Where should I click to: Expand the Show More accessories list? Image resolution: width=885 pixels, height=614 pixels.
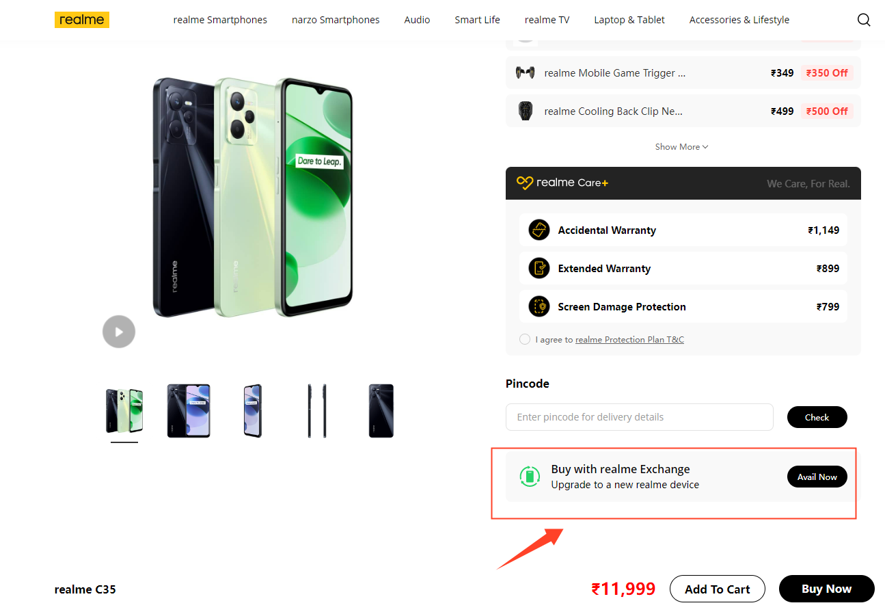[x=681, y=147]
